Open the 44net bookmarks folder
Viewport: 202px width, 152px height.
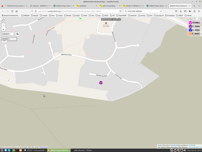[188, 16]
